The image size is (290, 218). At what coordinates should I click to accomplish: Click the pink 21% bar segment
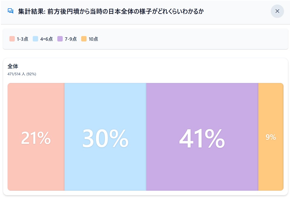(36, 137)
